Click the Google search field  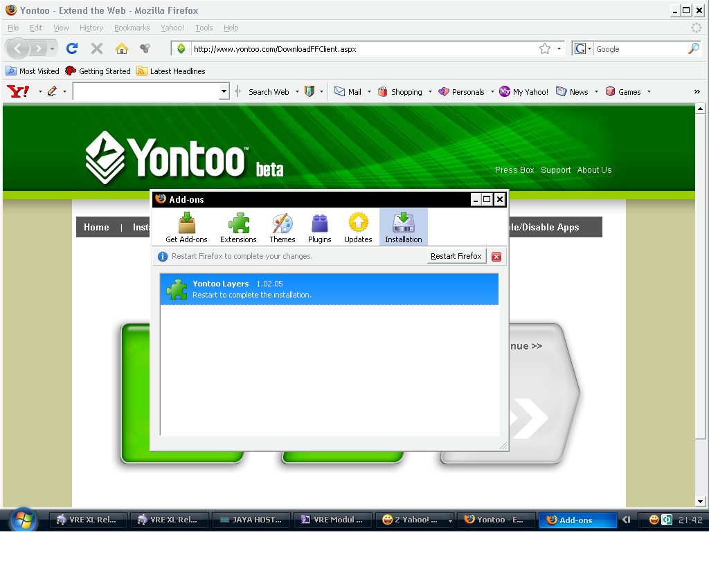click(x=640, y=49)
